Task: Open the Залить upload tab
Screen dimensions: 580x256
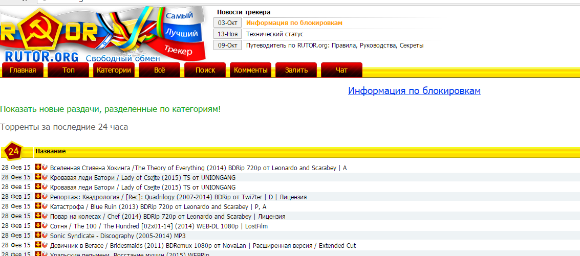Action: point(296,70)
